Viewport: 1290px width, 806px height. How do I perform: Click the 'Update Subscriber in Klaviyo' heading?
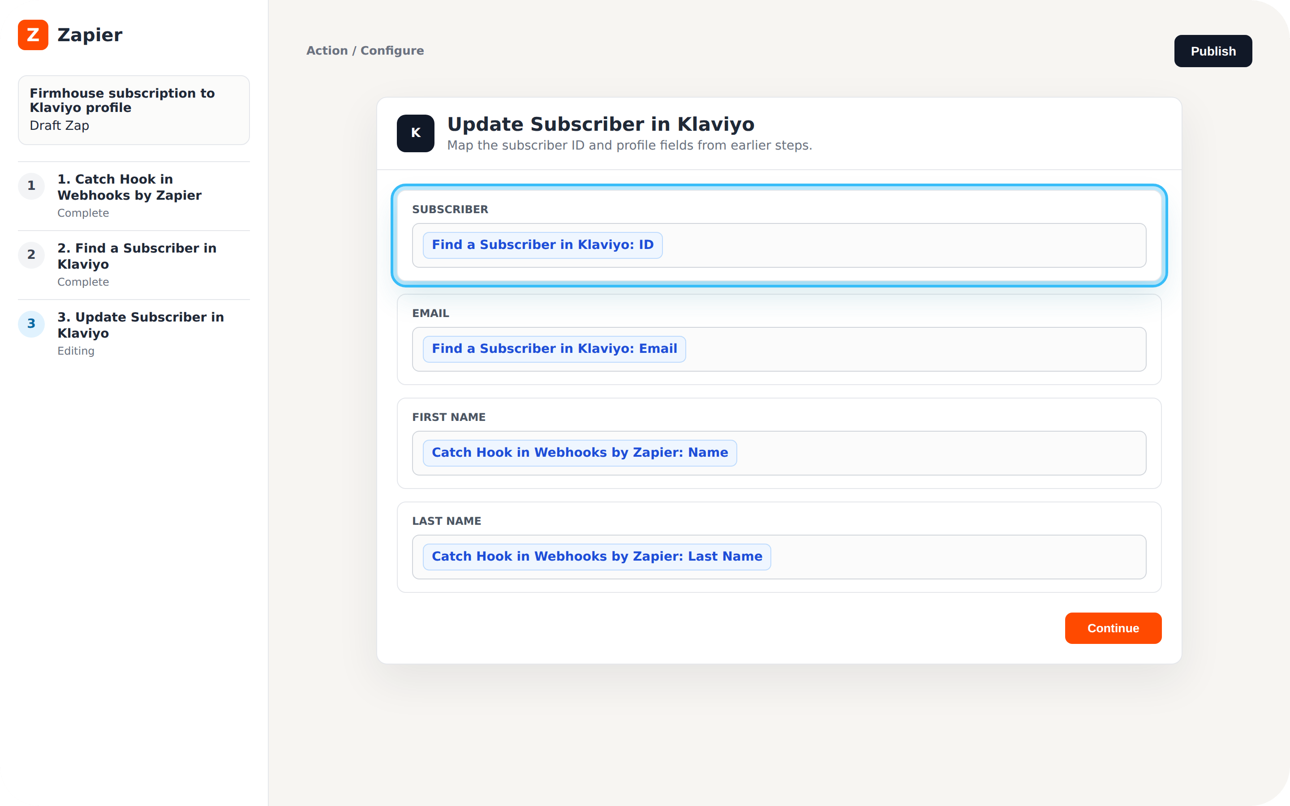(601, 124)
